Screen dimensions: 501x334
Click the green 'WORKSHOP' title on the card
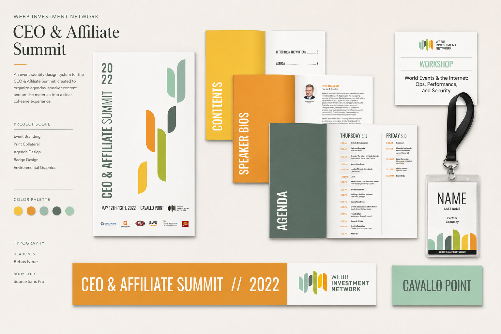point(436,64)
